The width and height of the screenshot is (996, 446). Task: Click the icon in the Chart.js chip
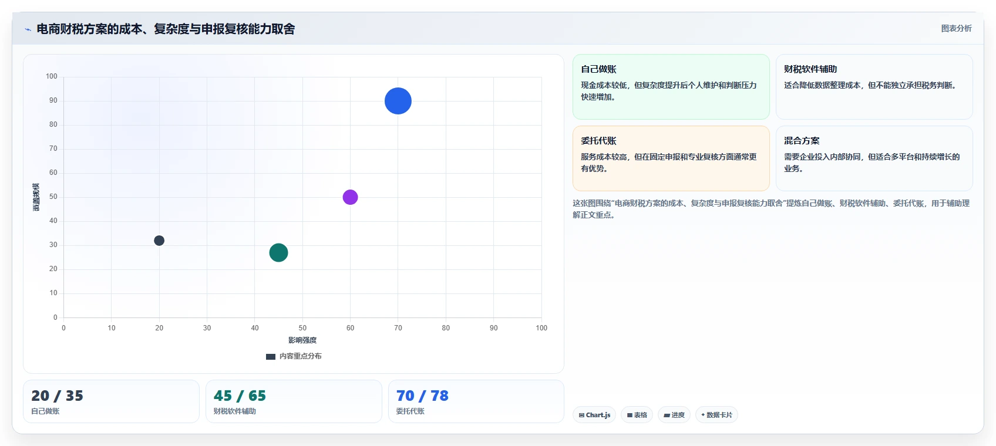coord(581,415)
